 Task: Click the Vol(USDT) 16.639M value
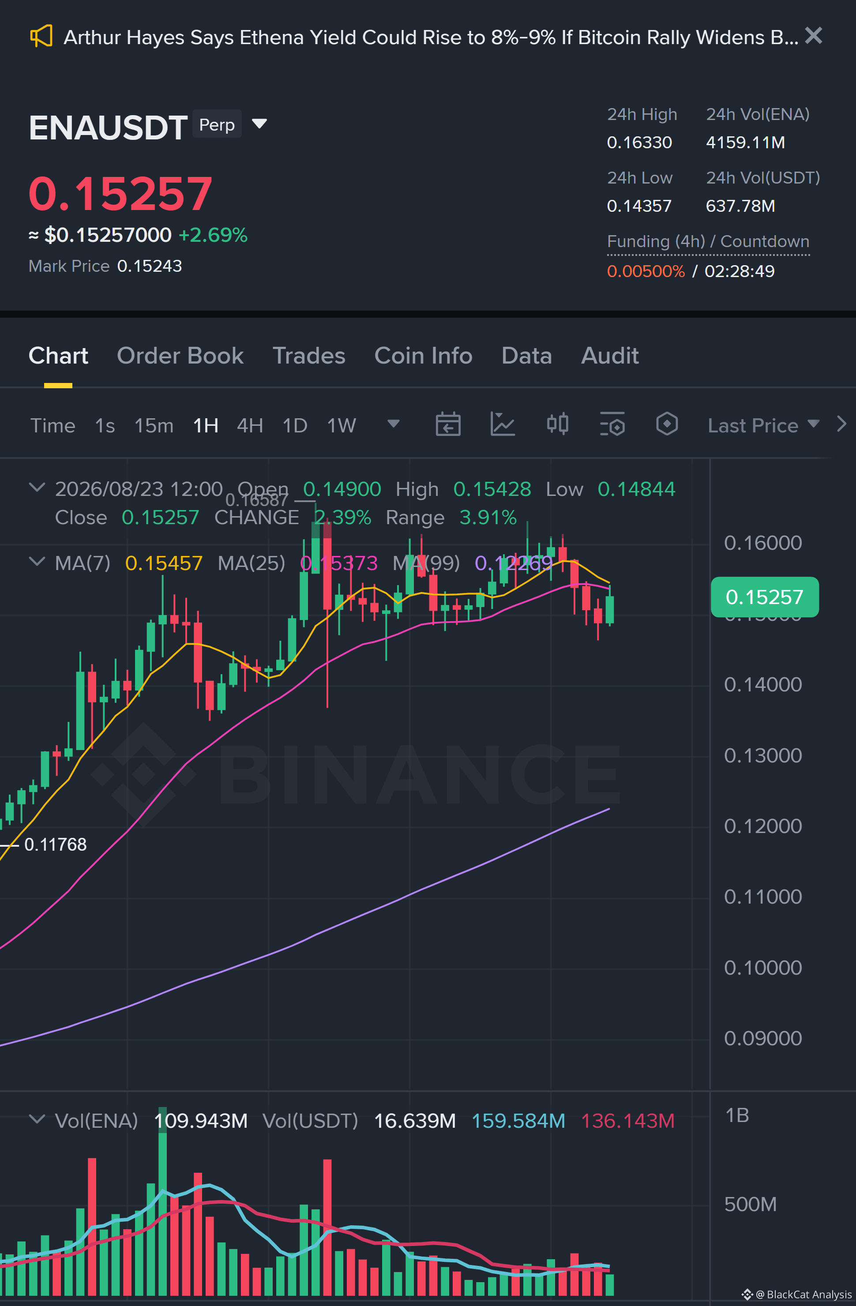click(415, 1121)
